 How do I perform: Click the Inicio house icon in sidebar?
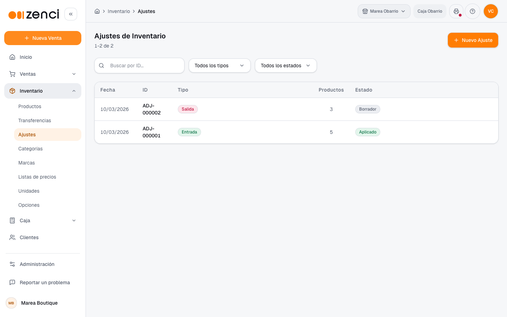click(x=12, y=57)
